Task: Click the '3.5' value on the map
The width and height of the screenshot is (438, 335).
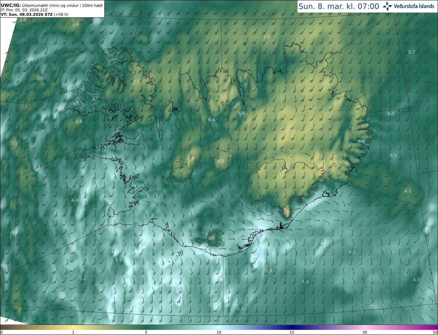Action: click(x=14, y=143)
